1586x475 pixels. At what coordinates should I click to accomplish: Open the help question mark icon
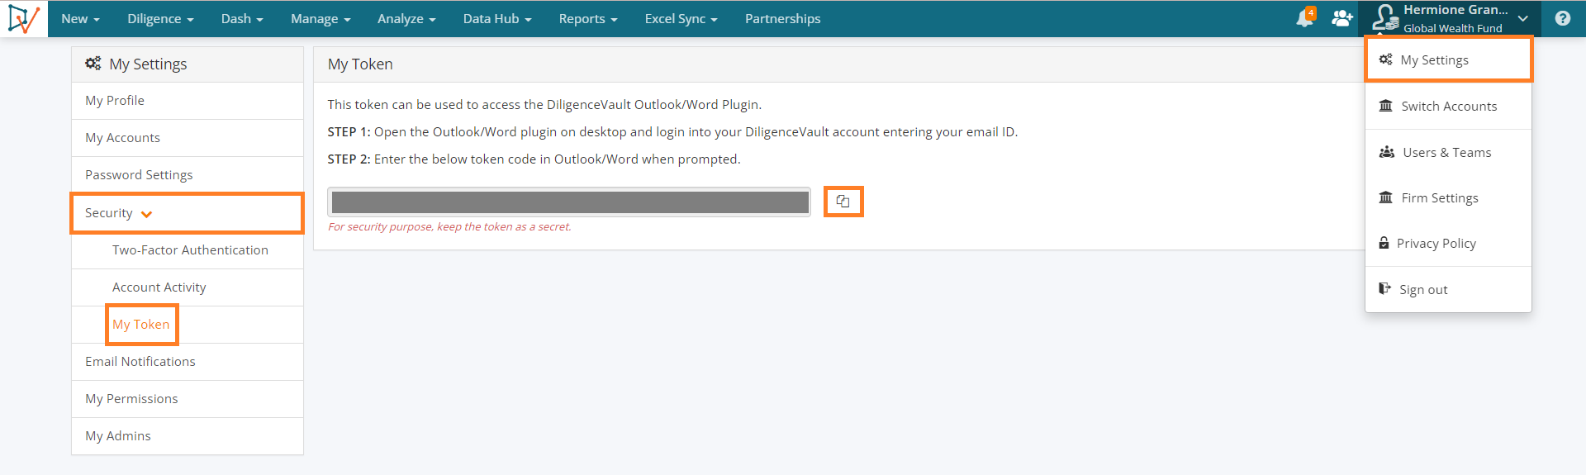click(x=1563, y=18)
